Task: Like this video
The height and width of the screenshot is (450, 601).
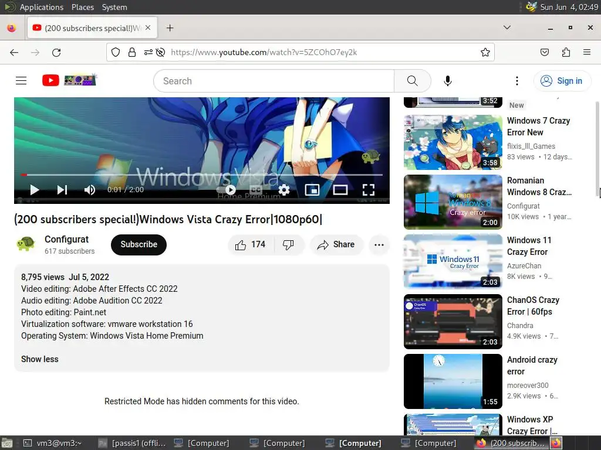Action: click(x=251, y=244)
